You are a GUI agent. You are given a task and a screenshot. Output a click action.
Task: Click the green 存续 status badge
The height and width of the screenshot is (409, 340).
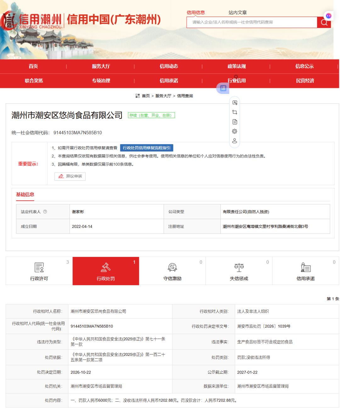tap(151, 115)
